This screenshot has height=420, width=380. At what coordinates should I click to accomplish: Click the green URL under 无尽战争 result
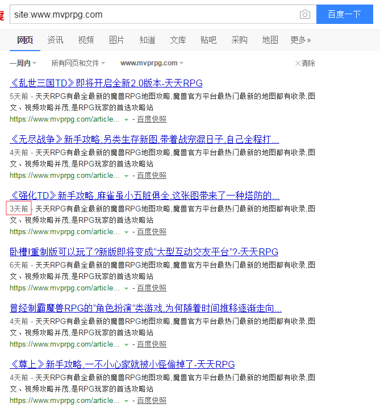(x=65, y=176)
